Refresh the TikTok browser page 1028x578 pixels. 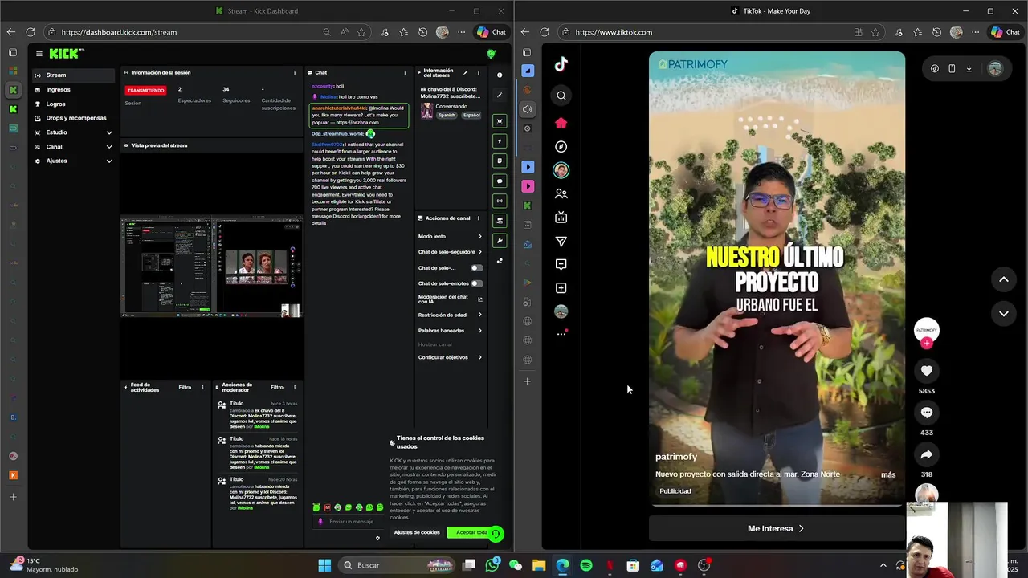coord(545,32)
